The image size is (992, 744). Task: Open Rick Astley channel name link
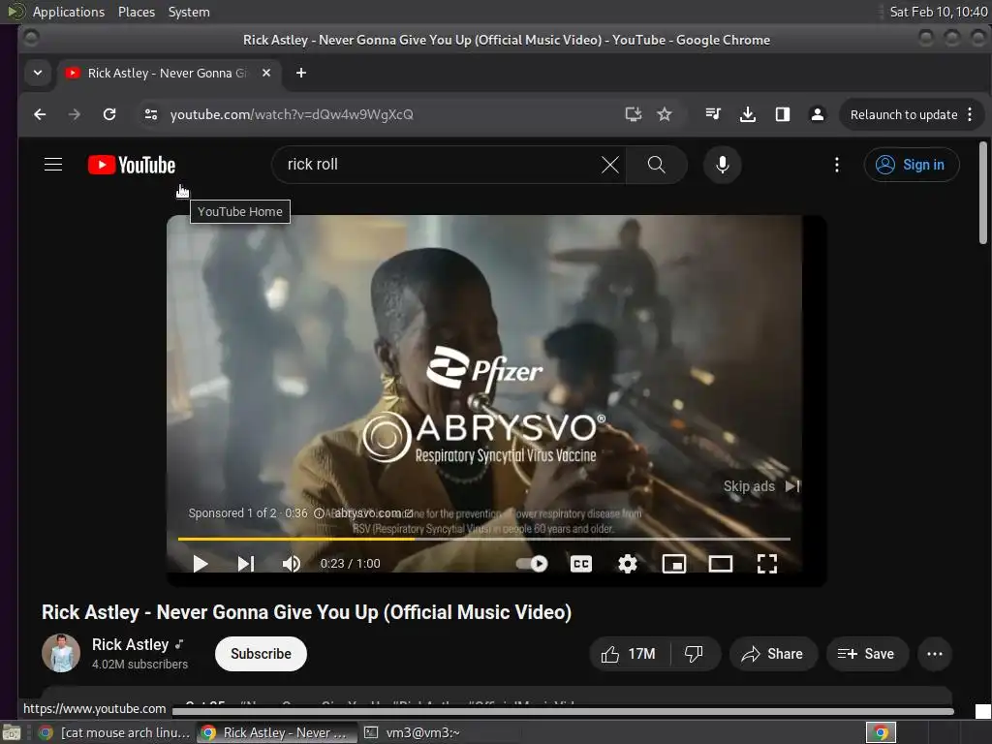[131, 644]
